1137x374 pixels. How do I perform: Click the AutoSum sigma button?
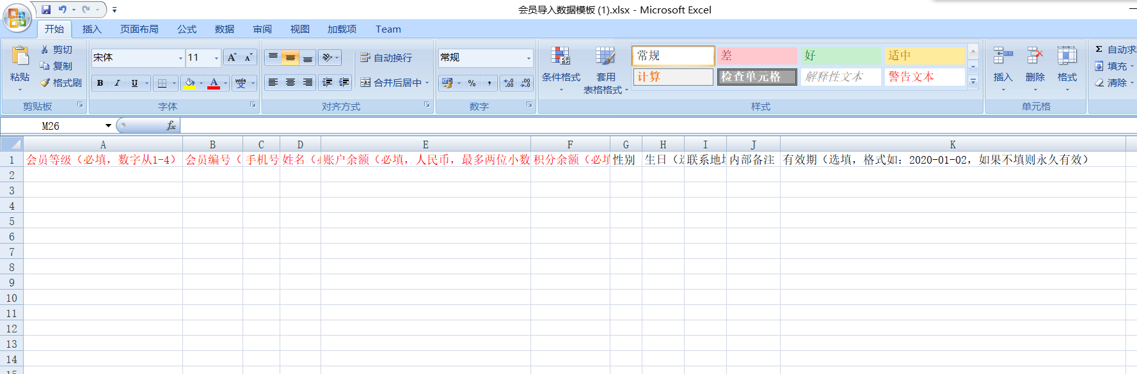[1099, 49]
